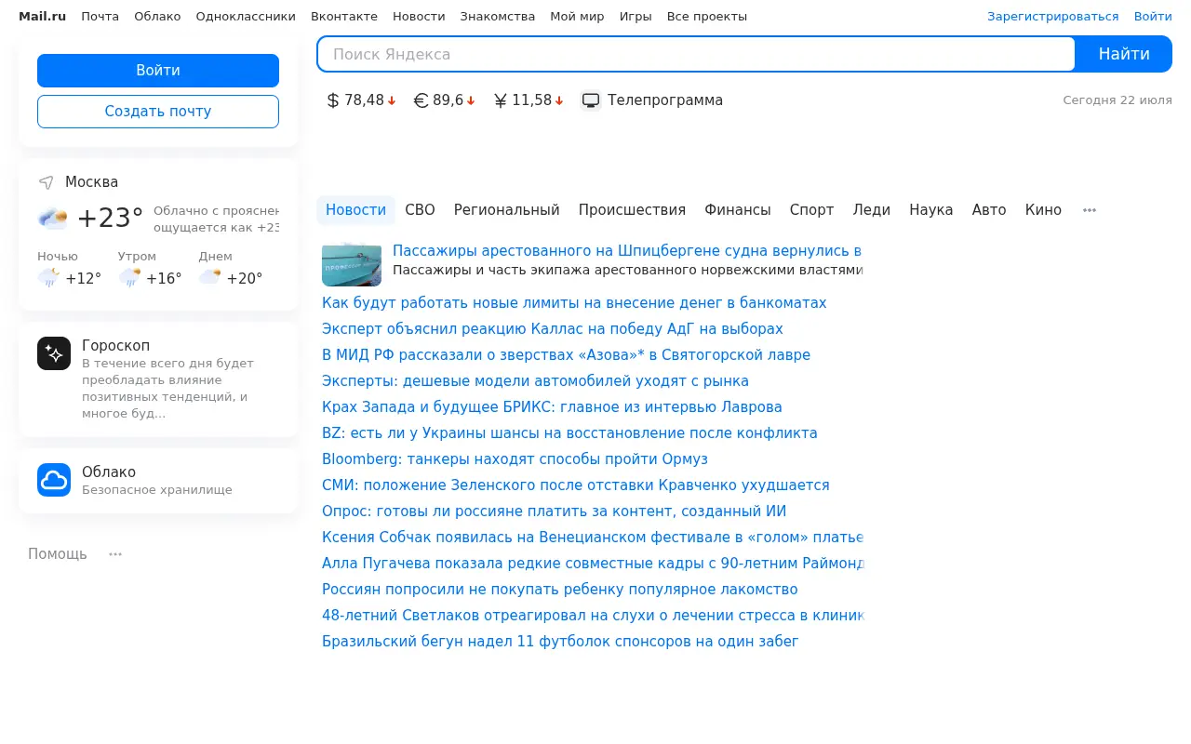
Task: Open the Shpitsbergen ship news thumbnail
Action: pyautogui.click(x=352, y=264)
